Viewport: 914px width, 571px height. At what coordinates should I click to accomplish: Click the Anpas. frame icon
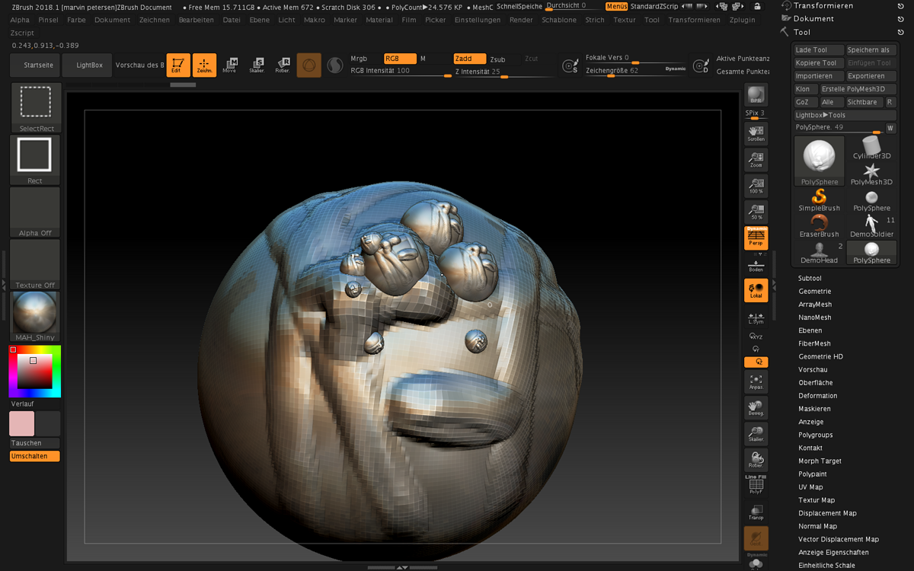coord(756,381)
